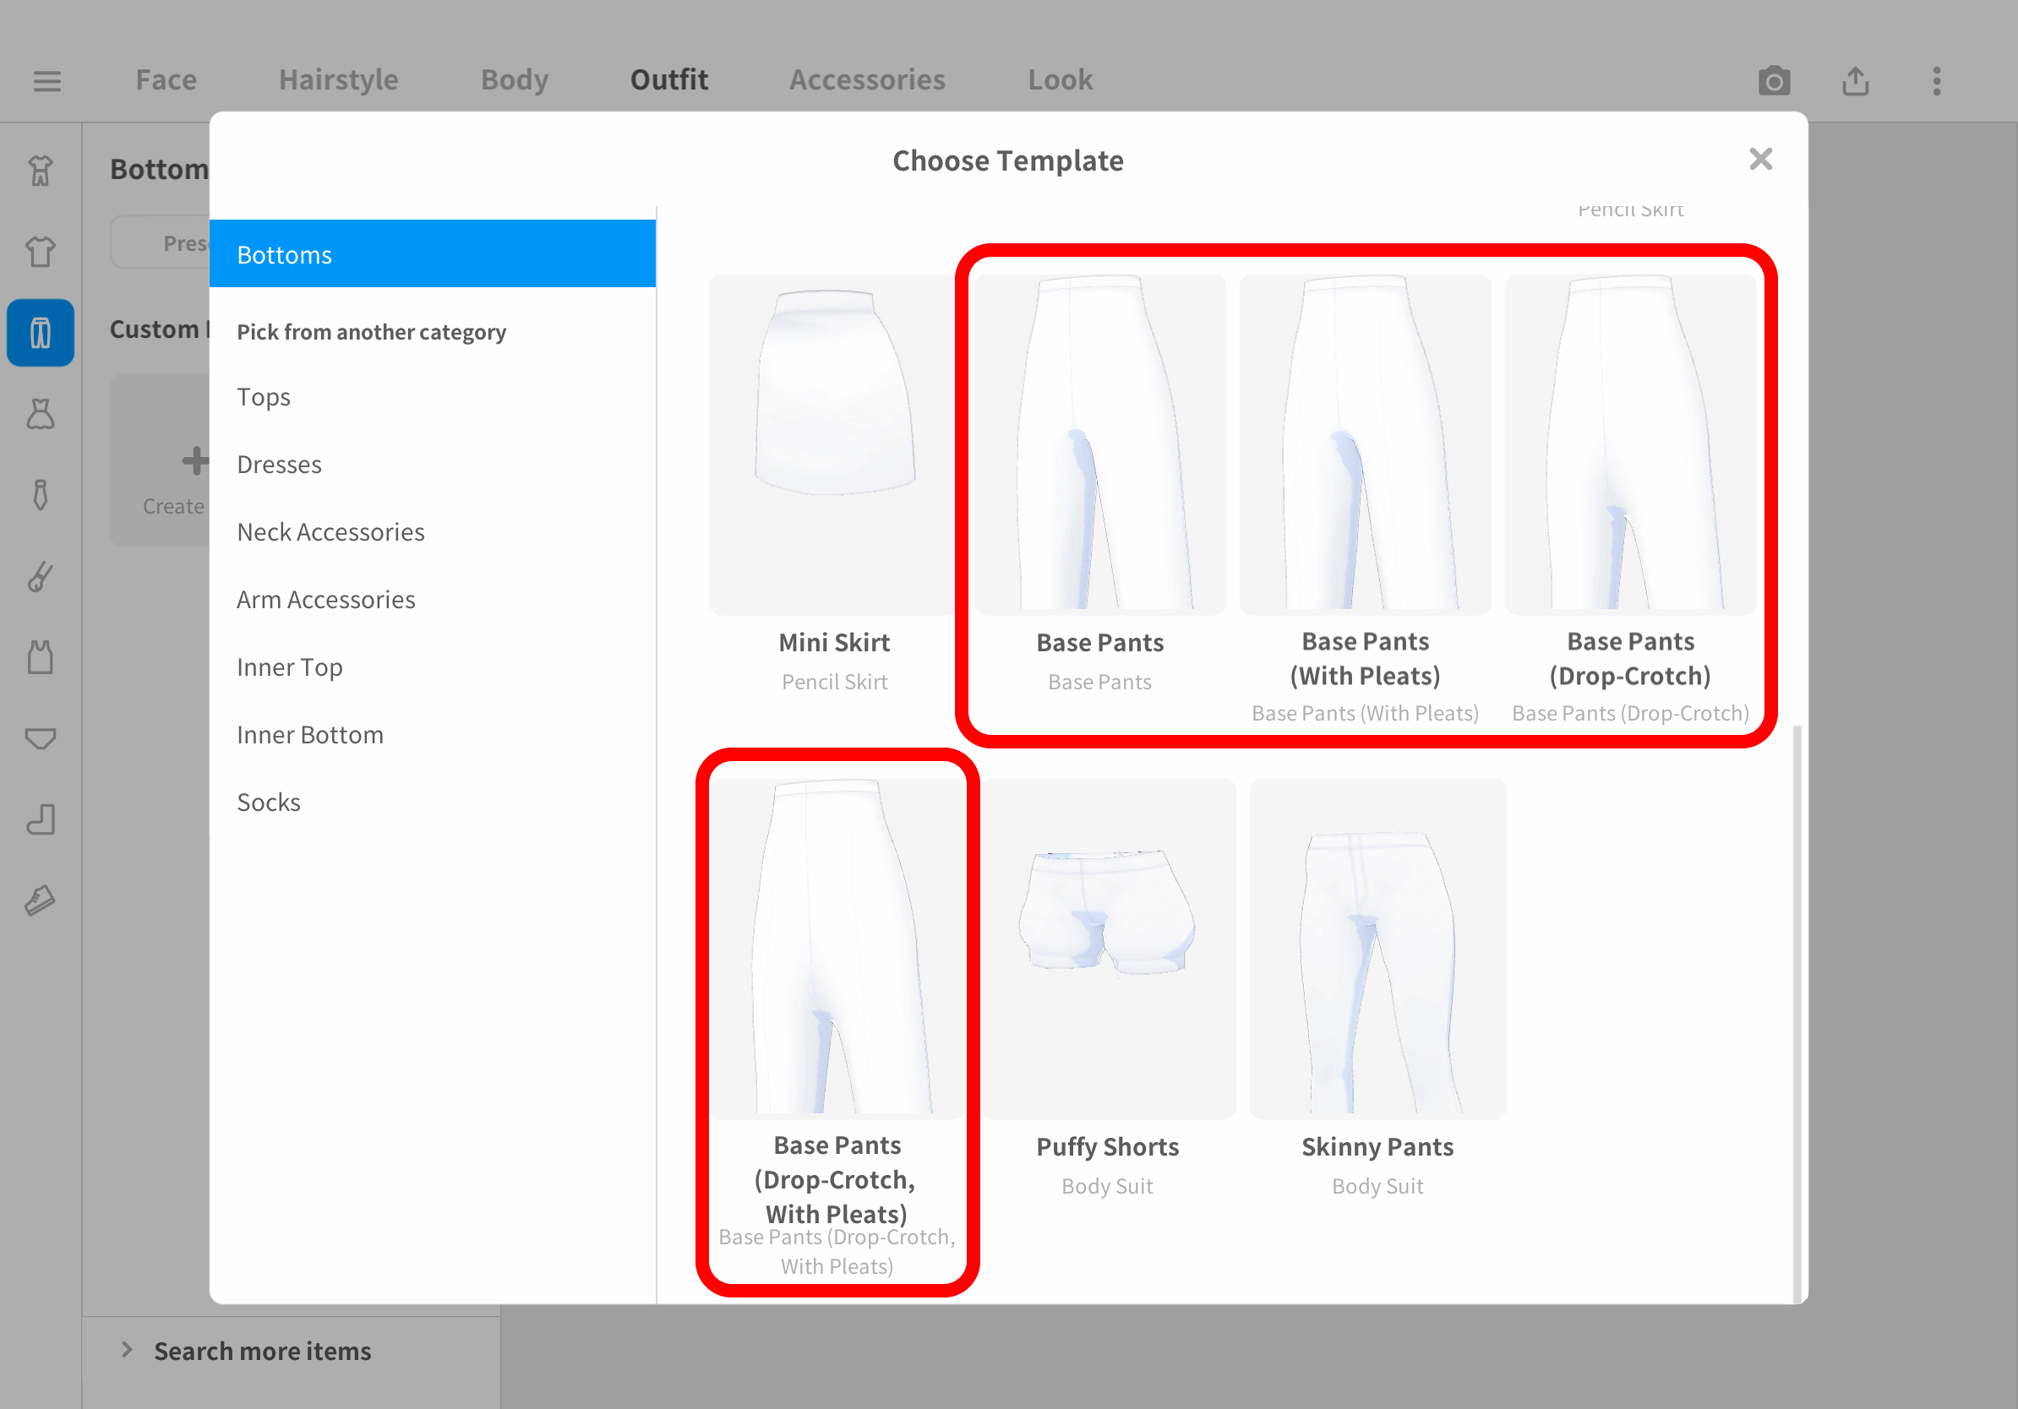Click the camera capture icon
Viewport: 2018px width, 1409px height.
(1774, 81)
